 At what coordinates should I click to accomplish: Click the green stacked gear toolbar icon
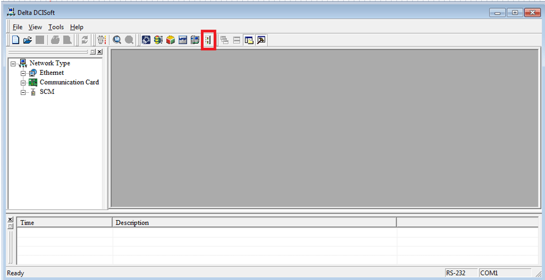[x=158, y=40]
